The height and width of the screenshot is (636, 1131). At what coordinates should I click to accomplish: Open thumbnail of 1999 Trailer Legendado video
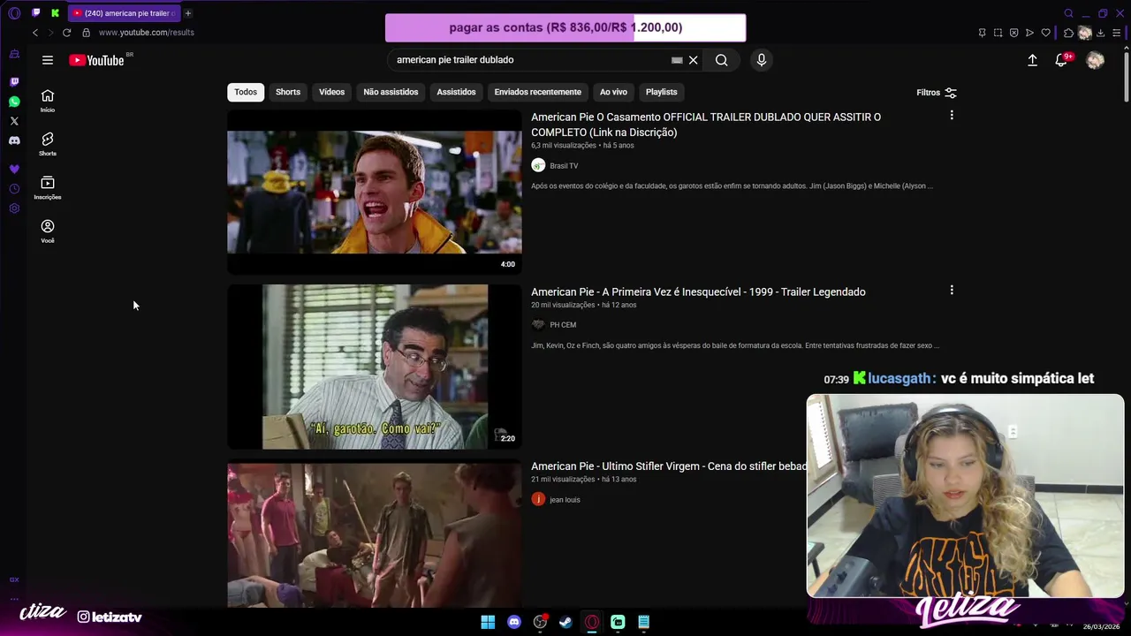pos(375,367)
